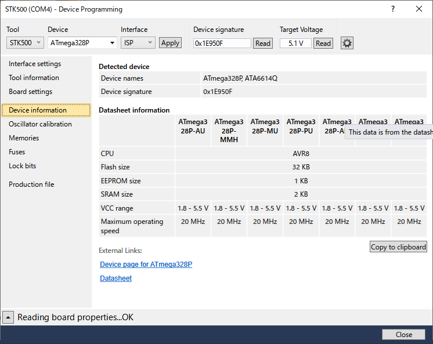Open the Device page for ATmega328P link

tap(146, 265)
